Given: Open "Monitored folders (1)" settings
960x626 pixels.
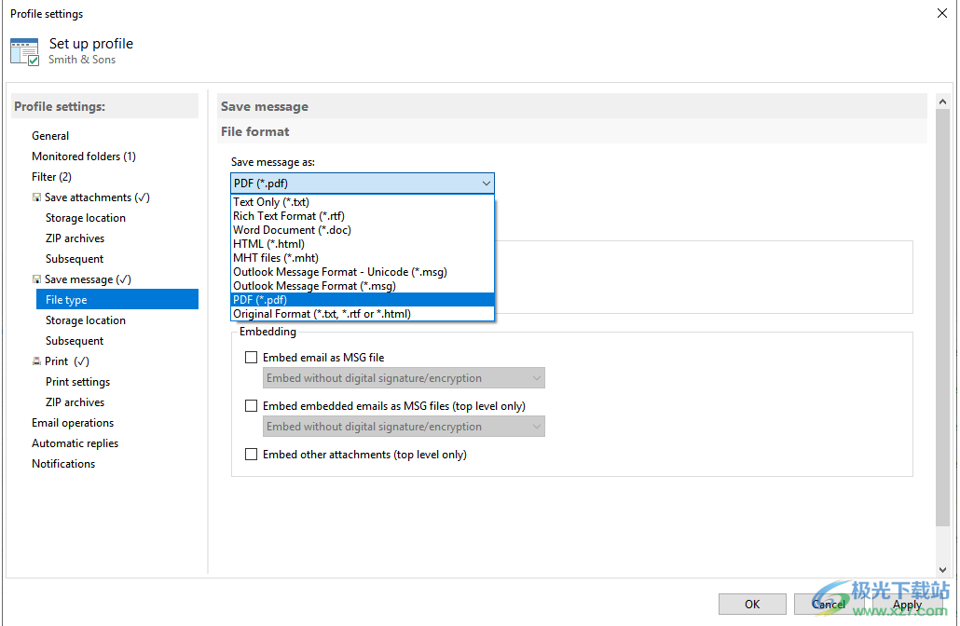Looking at the screenshot, I should coord(83,156).
